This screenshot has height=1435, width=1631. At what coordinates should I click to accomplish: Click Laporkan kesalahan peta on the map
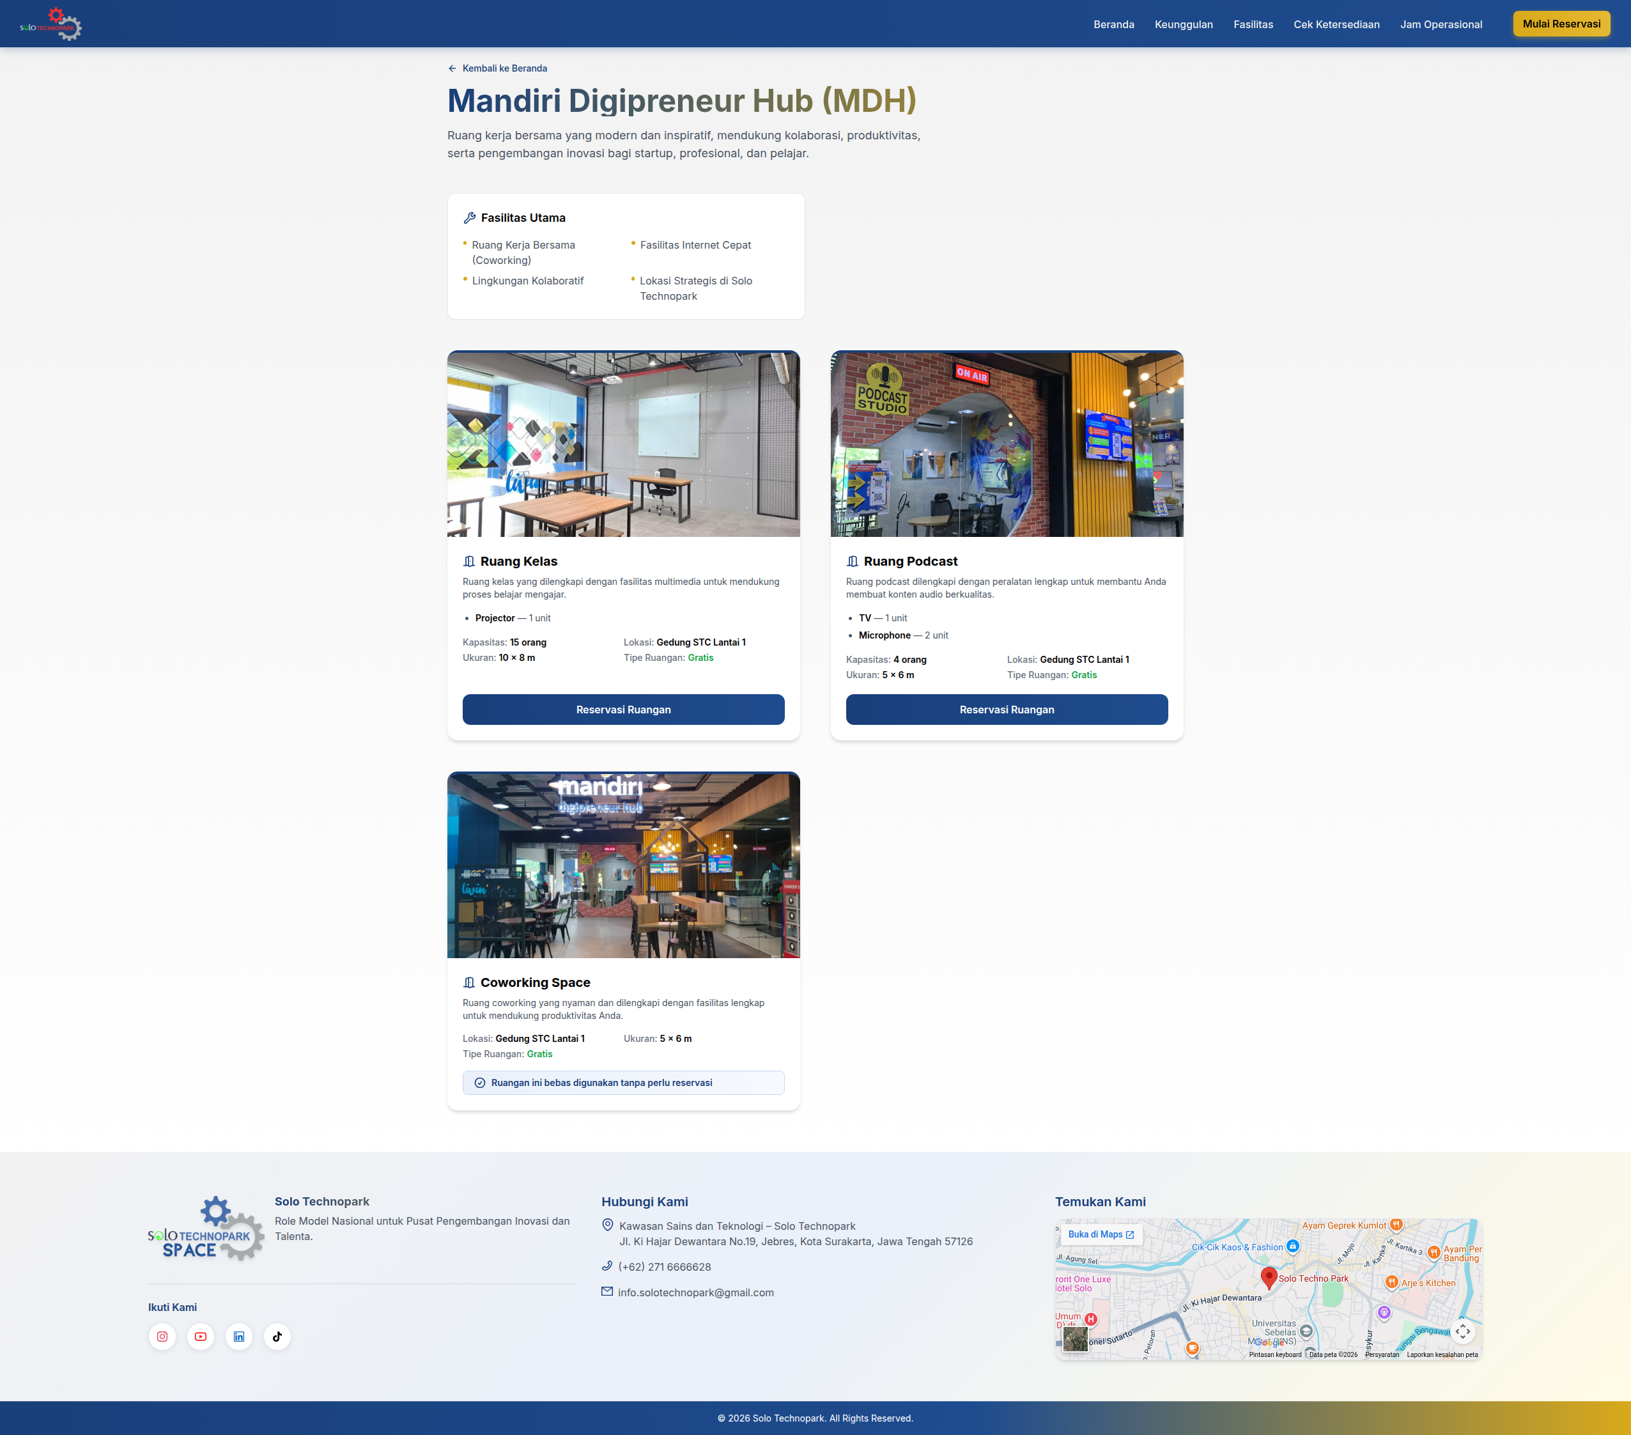point(1442,1354)
